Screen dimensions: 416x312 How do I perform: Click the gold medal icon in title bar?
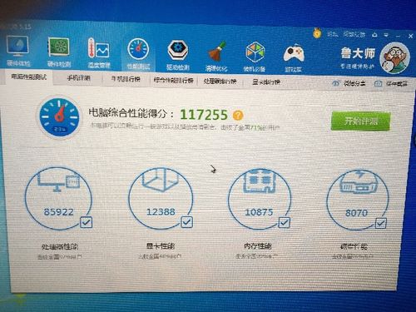click(x=317, y=33)
